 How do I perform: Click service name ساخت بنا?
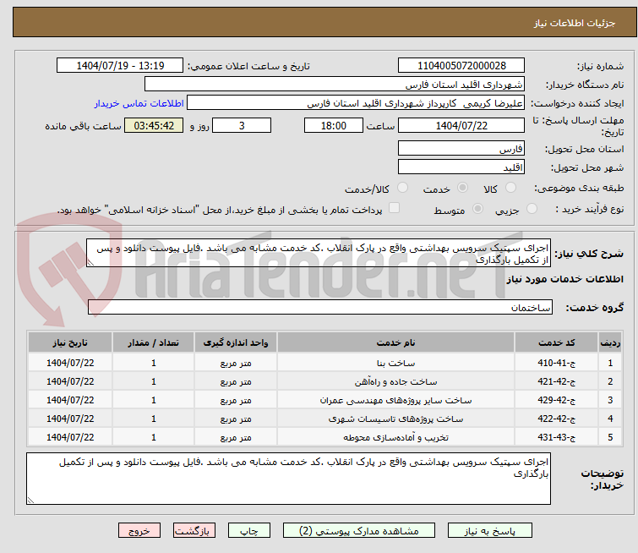pyautogui.click(x=396, y=363)
